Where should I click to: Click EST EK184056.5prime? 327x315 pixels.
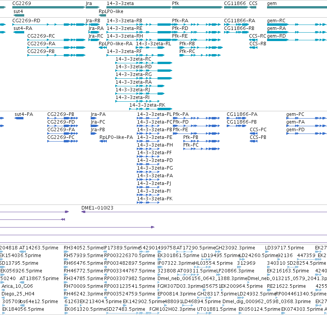point(4,313)
